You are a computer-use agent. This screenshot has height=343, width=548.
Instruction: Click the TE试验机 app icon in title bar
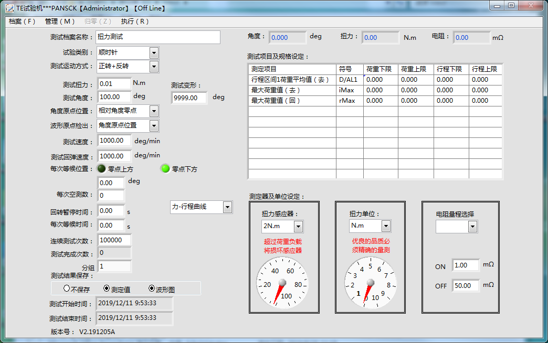tap(9, 8)
